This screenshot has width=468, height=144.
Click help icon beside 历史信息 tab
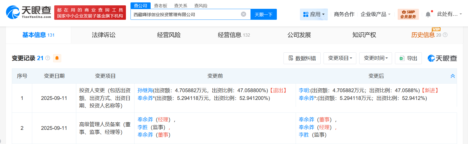445,35
